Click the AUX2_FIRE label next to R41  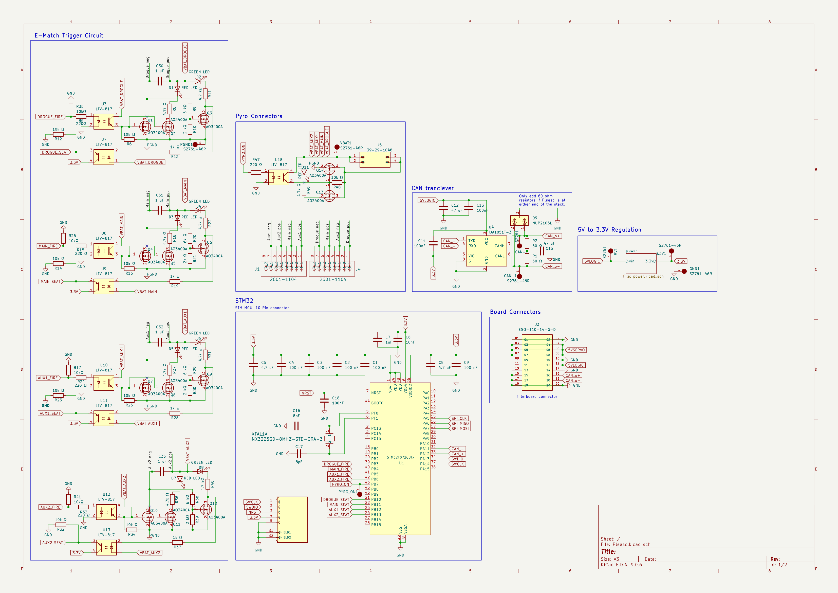[x=51, y=507]
